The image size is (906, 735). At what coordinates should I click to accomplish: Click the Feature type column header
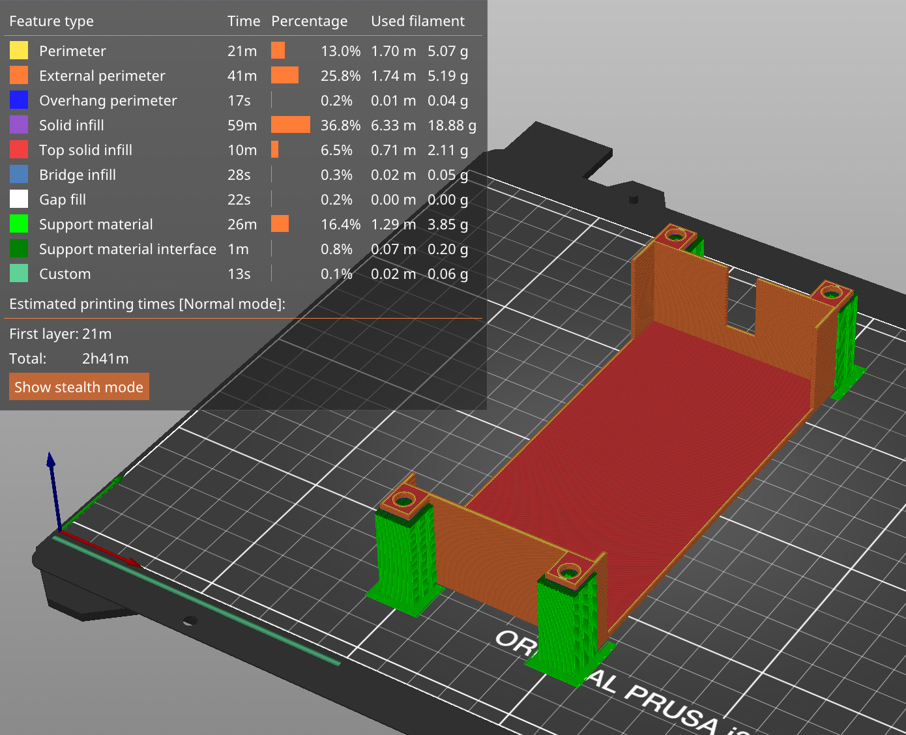click(x=51, y=21)
